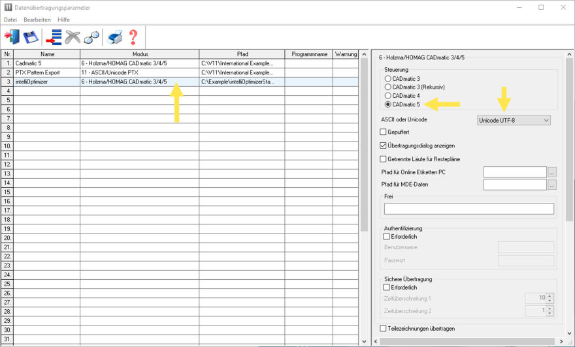The image size is (575, 347).
Task: Click row number 31 header
Action: click(x=7, y=339)
